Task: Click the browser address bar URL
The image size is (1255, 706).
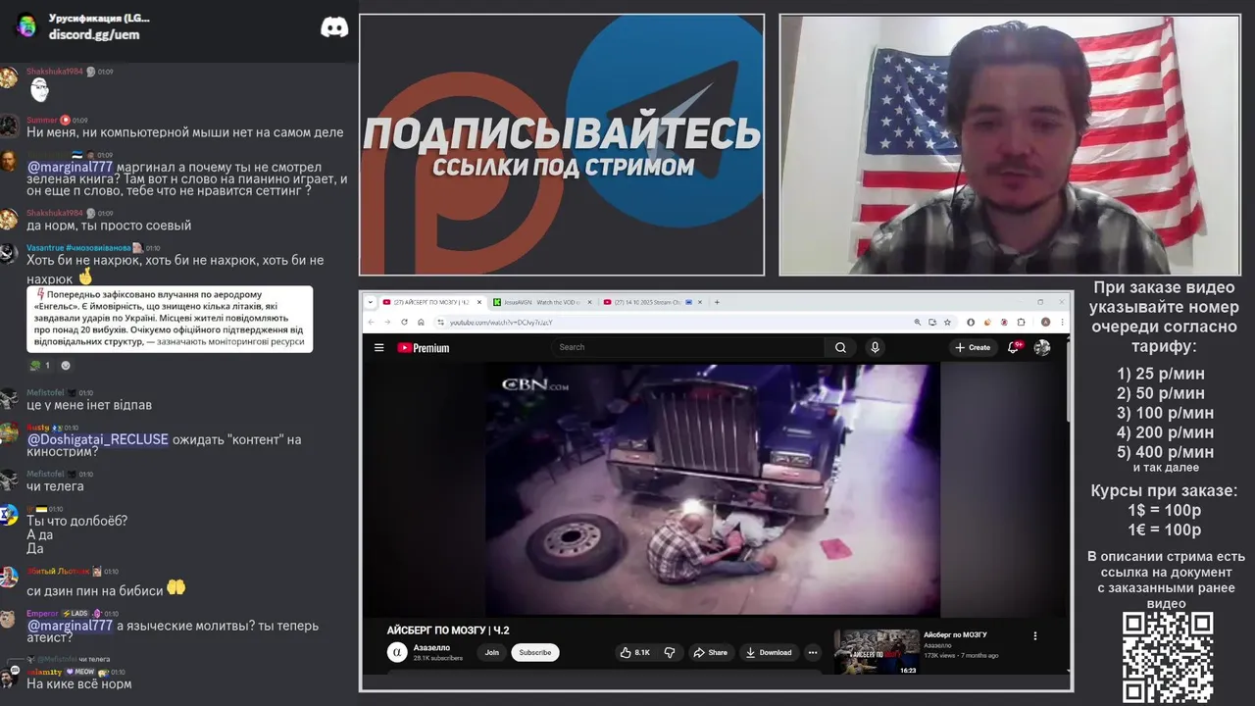Action: (x=500, y=322)
